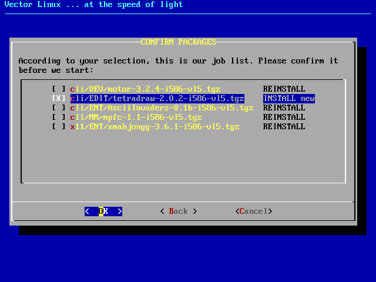Screen dimensions: 376x282
Task: Choose the cli/MM/mpfc-1.1 package entry
Action: point(136,117)
